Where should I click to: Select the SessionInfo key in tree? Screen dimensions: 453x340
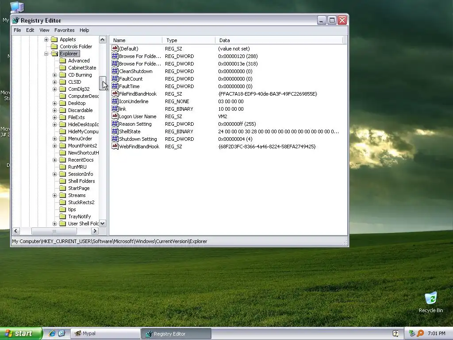(81, 174)
